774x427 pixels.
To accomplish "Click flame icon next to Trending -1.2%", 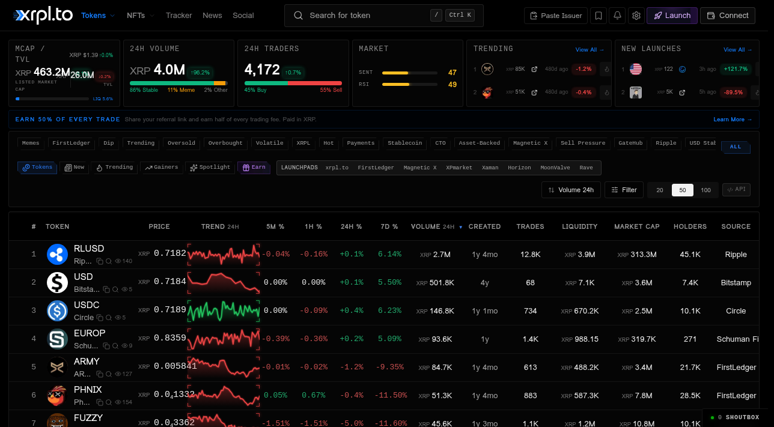I will click(x=606, y=69).
